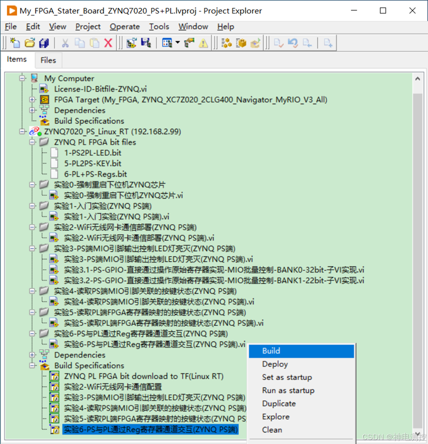The height and width of the screenshot is (444, 428).
Task: Click the red Delete X icon
Action: coord(108,43)
